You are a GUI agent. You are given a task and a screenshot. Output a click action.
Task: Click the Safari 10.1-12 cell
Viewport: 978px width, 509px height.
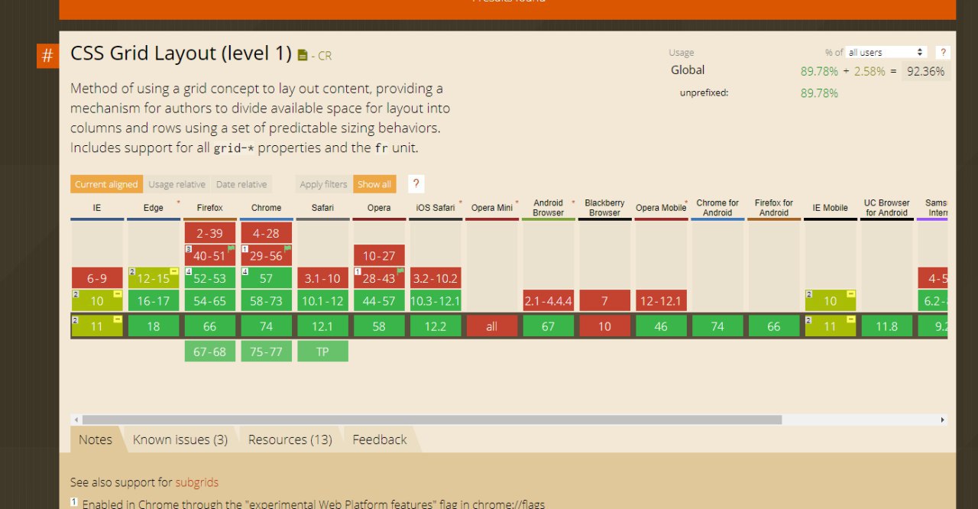[x=322, y=301]
